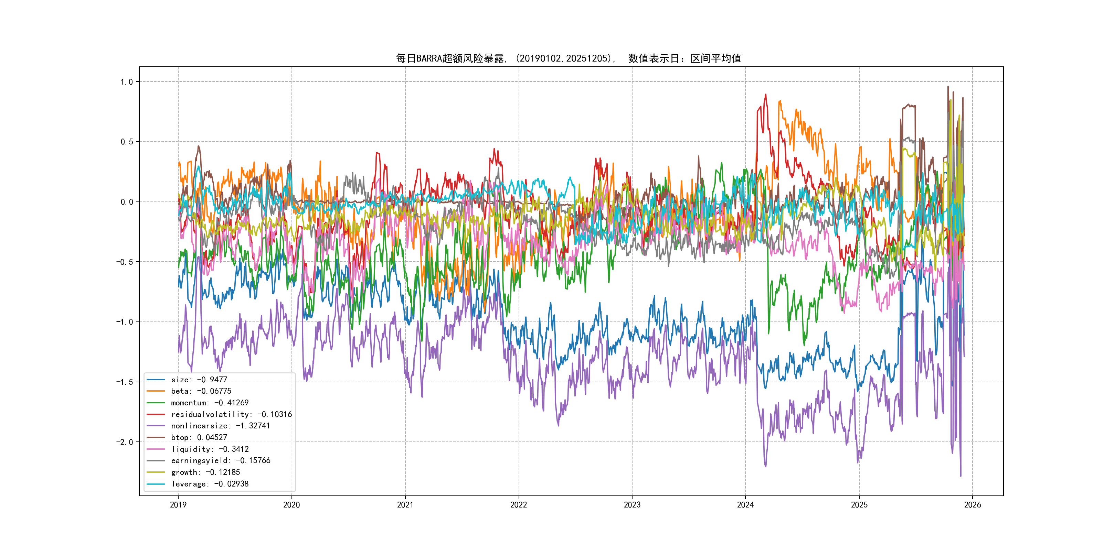Viewport: 1115px width, 557px height.
Task: Click the -2.0 y-axis tick label
Action: (124, 442)
